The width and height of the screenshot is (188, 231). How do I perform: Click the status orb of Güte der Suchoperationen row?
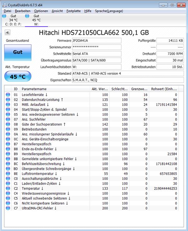tap(8, 124)
